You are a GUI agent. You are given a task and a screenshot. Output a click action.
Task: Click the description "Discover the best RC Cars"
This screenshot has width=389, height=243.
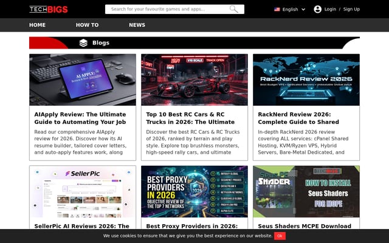click(x=193, y=142)
